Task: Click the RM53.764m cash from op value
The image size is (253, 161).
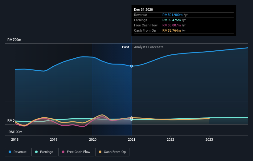Action: 172,30
